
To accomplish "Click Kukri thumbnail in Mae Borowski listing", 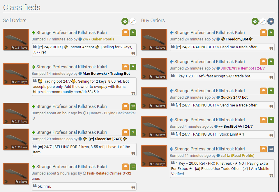I will pos(16,74).
